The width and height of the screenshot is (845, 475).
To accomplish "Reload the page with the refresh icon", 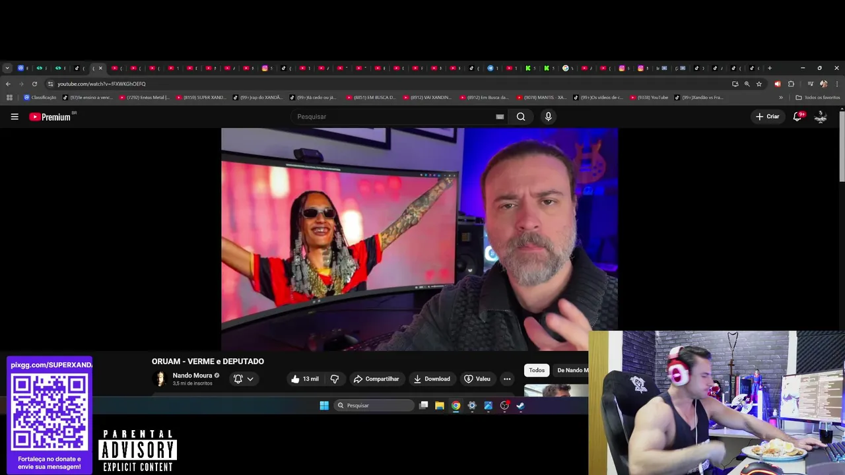I will (x=34, y=84).
